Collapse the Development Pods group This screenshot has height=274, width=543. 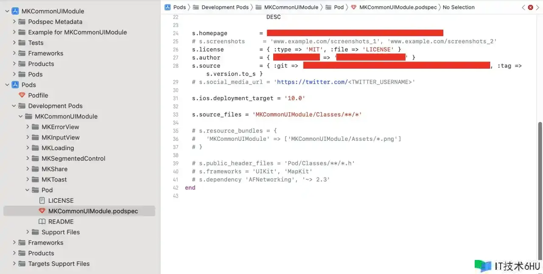[14, 106]
